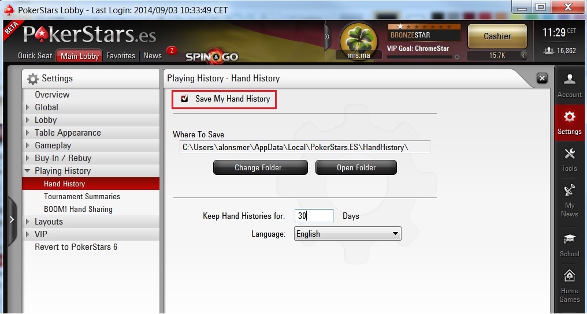587x314 pixels.
Task: Open the Language dropdown
Action: tap(348, 234)
